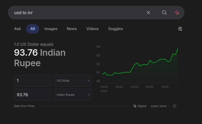Click the exchange rate line chart

pos(140,65)
